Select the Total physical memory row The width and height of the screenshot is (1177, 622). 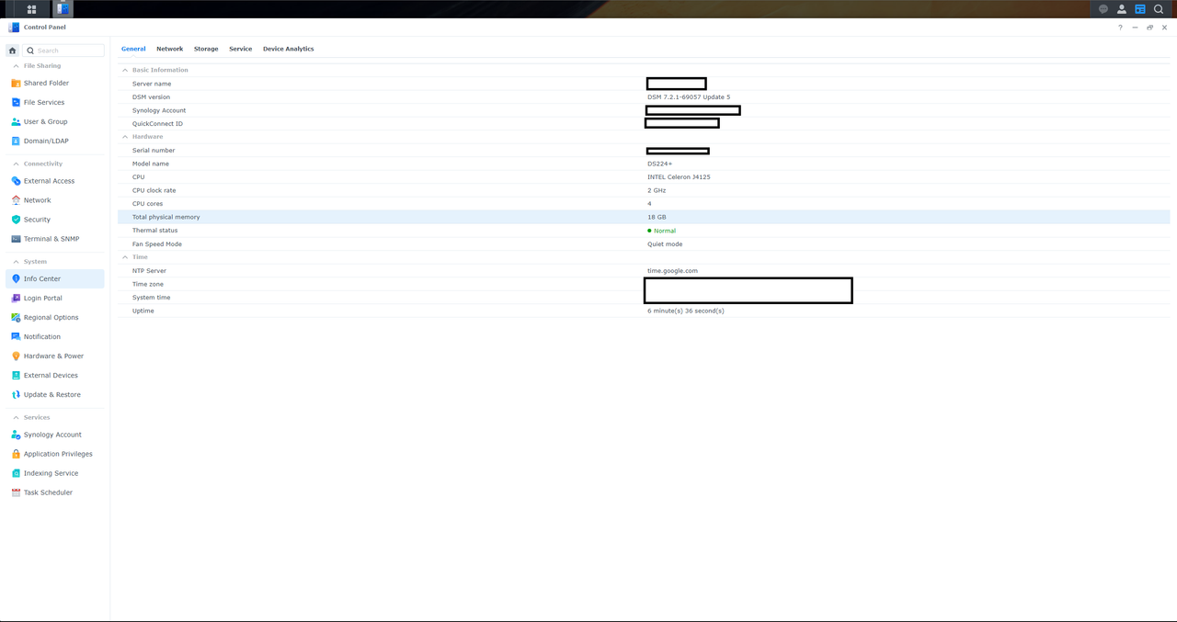644,217
